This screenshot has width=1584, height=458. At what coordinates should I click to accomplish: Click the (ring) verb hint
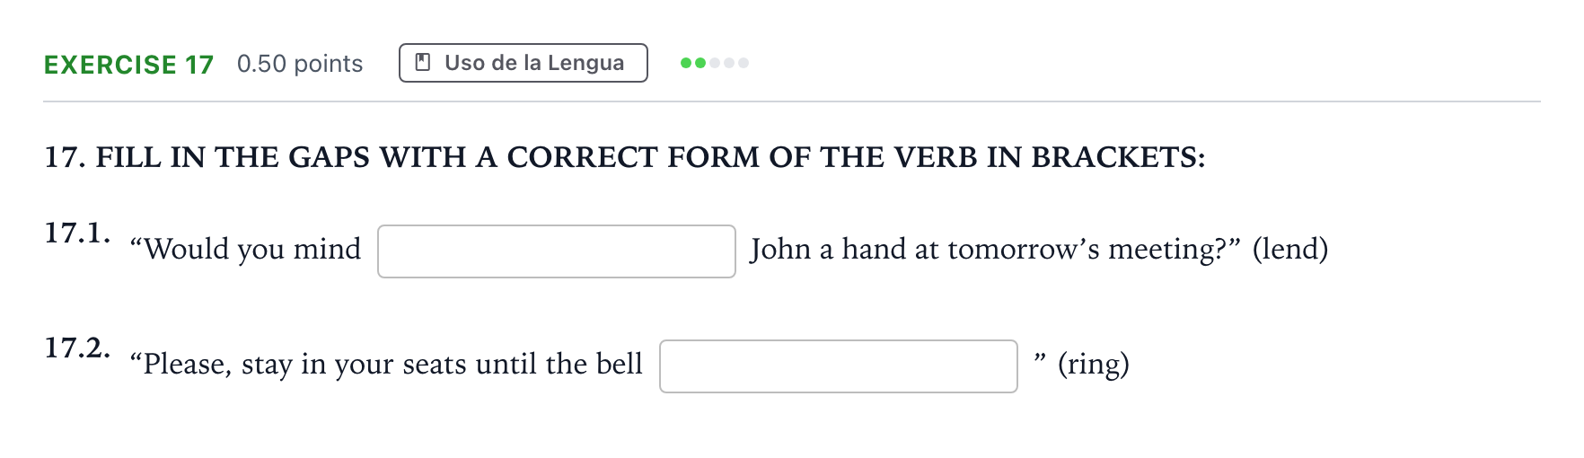coord(1094,364)
